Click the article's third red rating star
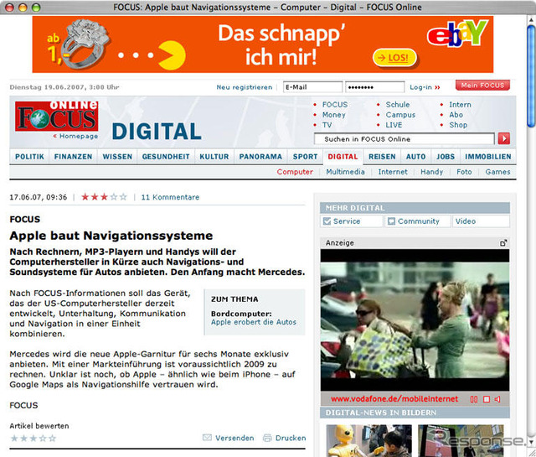The image size is (536, 457). (104, 197)
